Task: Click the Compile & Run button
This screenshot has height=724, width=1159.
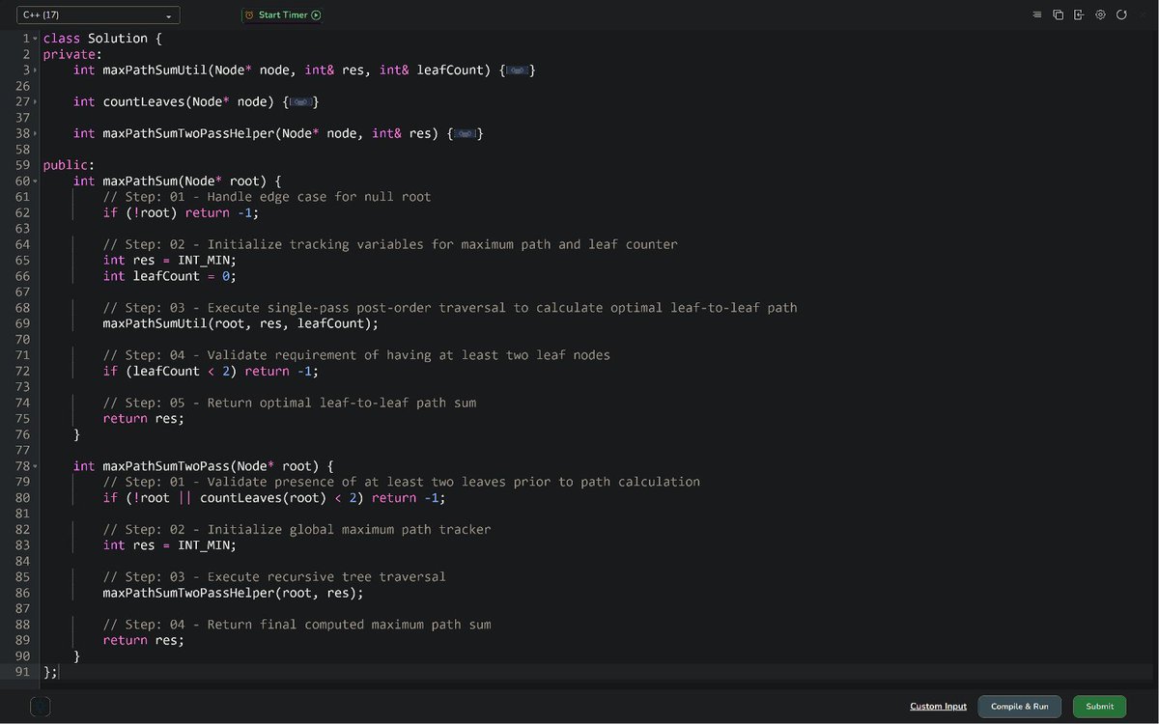Action: (1019, 707)
